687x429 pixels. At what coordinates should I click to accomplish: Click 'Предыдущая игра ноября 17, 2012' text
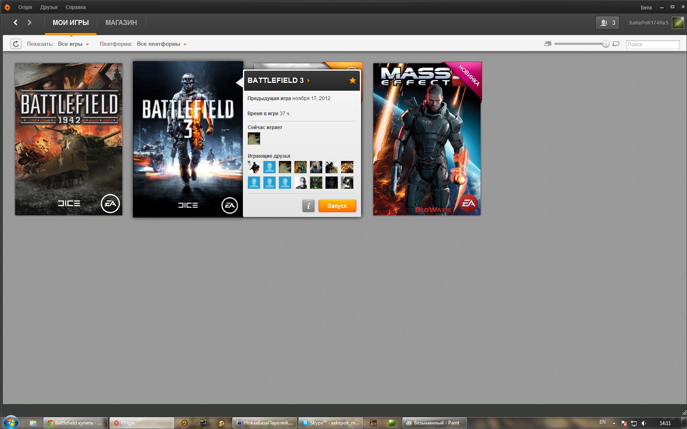pos(289,98)
